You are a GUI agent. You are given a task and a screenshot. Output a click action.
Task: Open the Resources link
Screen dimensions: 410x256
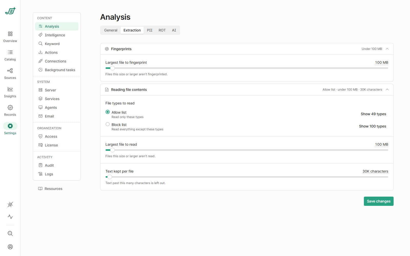[50, 189]
